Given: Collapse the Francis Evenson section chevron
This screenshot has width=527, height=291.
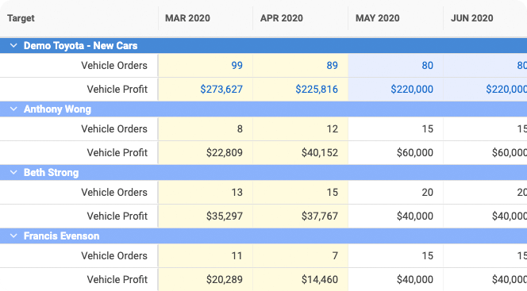Looking at the screenshot, I should 13,236.
